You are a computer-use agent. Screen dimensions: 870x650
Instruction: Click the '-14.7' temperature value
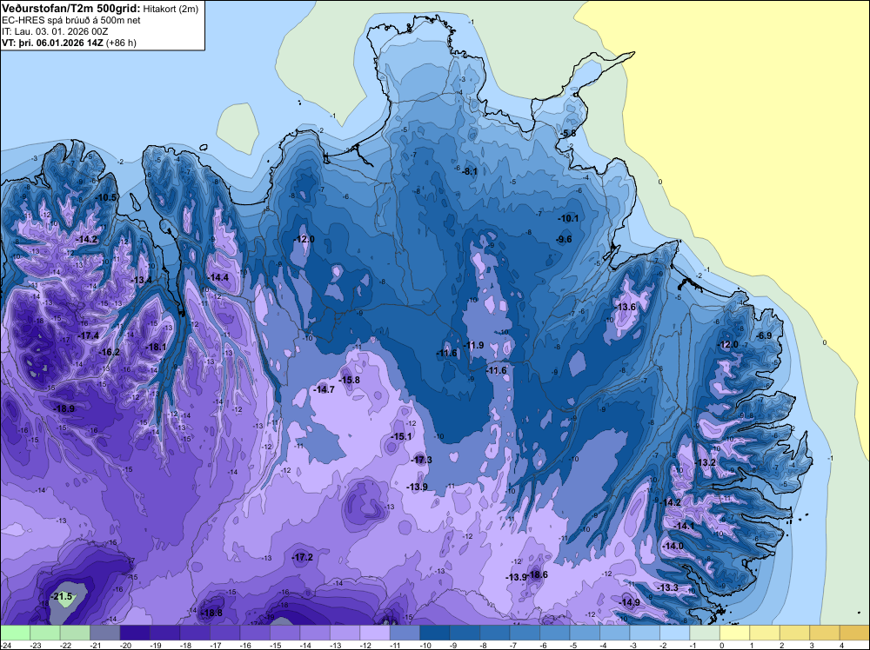point(324,389)
